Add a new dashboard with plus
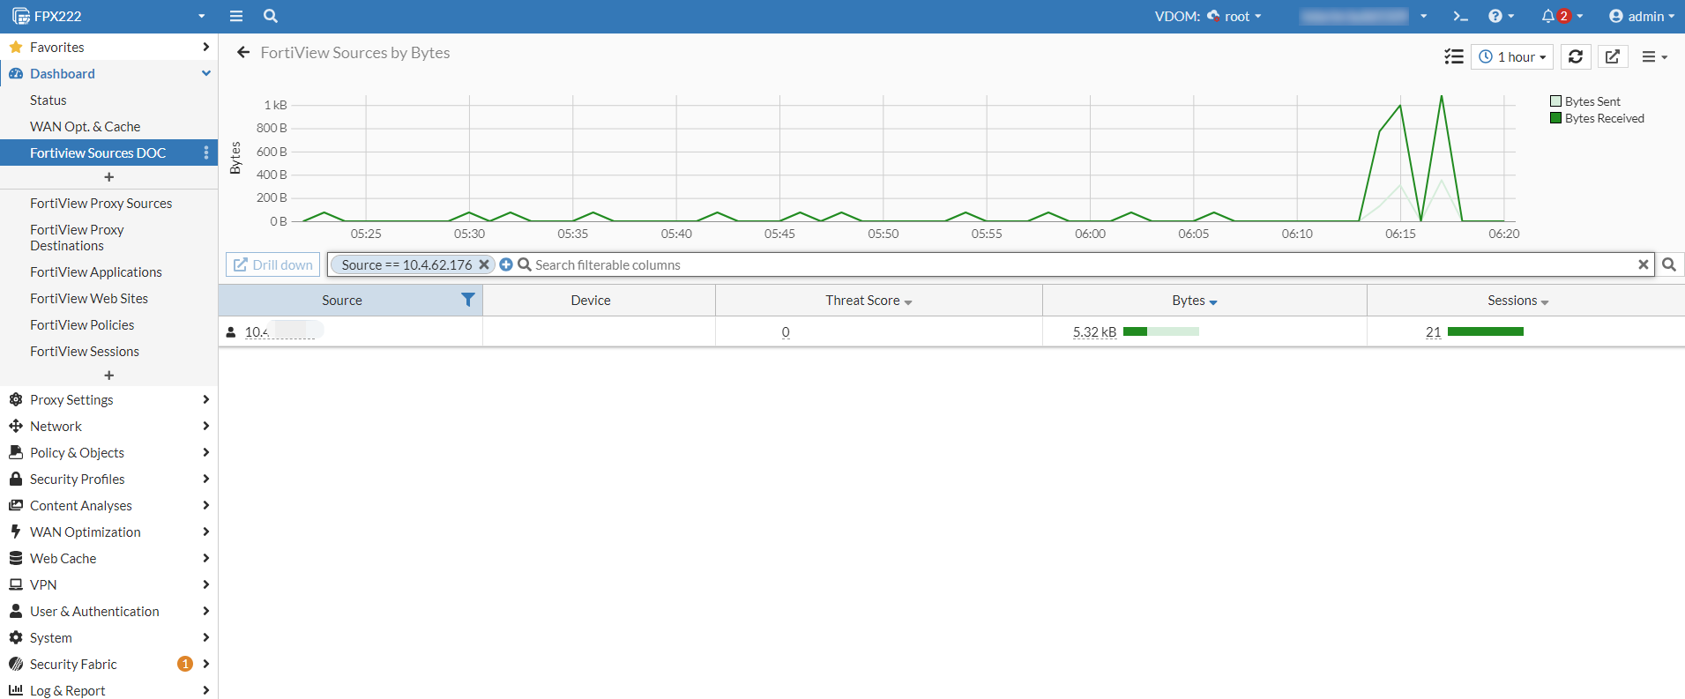The height and width of the screenshot is (699, 1685). click(x=108, y=177)
